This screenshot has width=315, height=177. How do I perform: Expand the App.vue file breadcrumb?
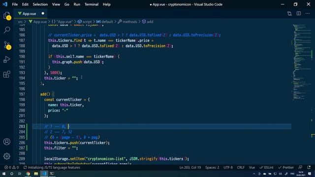[38, 22]
